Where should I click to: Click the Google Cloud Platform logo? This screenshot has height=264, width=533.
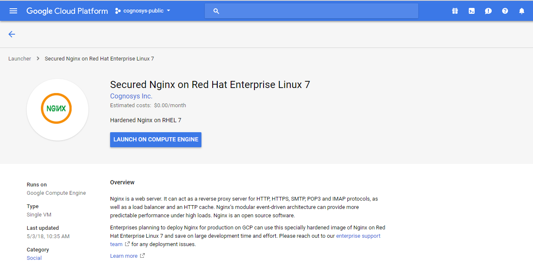click(67, 11)
